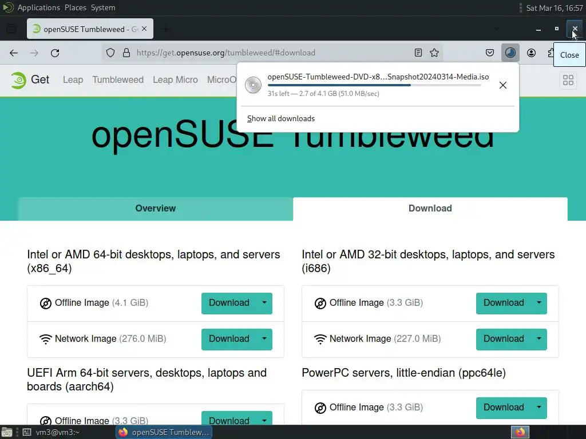This screenshot has width=586, height=439.
Task: Open the Pocket save icon
Action: [490, 53]
